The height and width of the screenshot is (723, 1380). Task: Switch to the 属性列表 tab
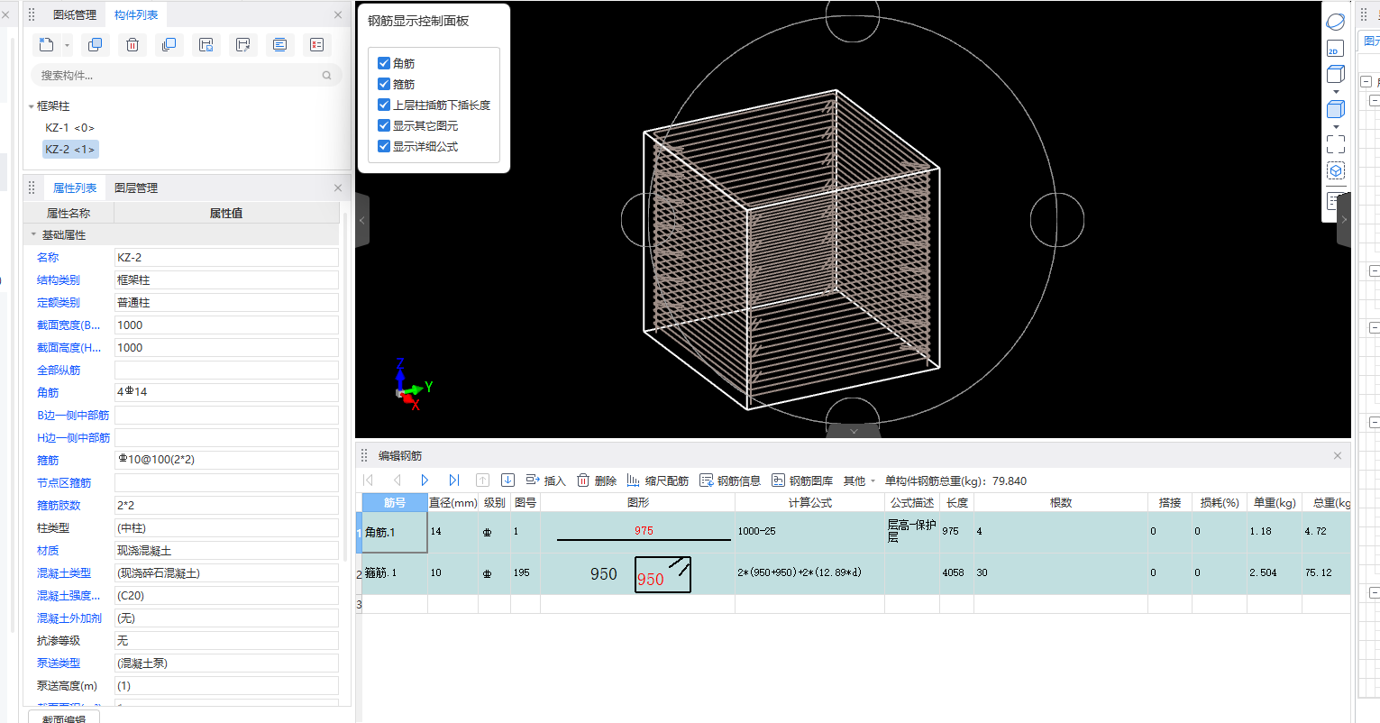75,188
